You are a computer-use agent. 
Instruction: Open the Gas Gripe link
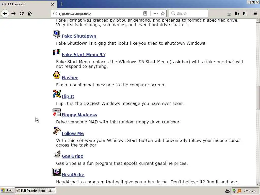pos(72,156)
